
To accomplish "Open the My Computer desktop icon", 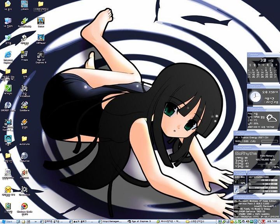I will tap(8, 21).
